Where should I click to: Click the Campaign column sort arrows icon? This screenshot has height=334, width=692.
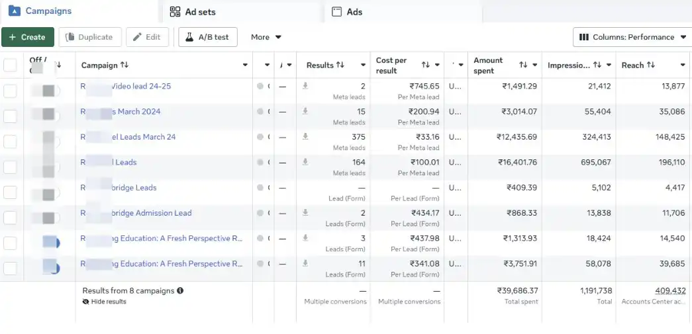[x=124, y=65]
